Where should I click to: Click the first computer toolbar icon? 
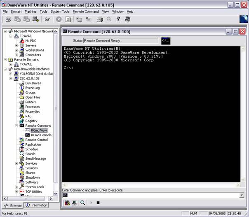tap(8, 19)
